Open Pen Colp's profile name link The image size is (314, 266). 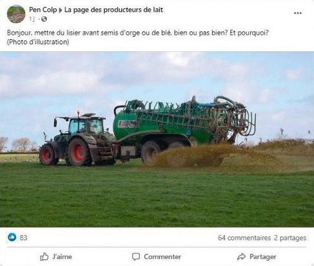tap(43, 10)
